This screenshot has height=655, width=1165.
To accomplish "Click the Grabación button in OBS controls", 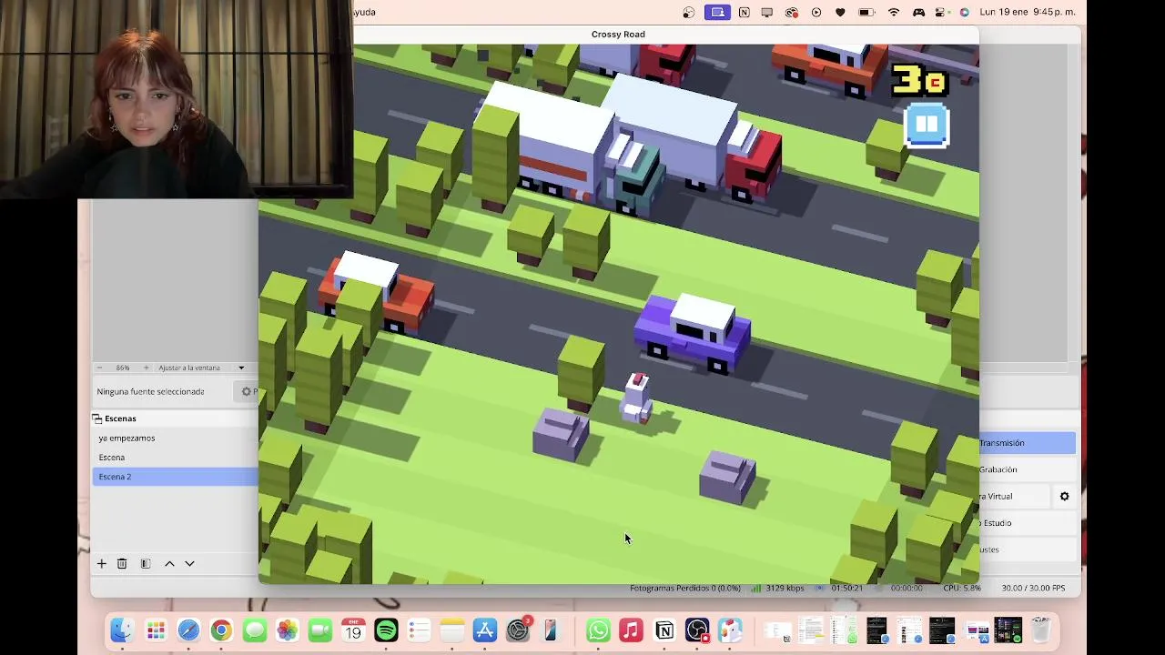I will (1028, 469).
